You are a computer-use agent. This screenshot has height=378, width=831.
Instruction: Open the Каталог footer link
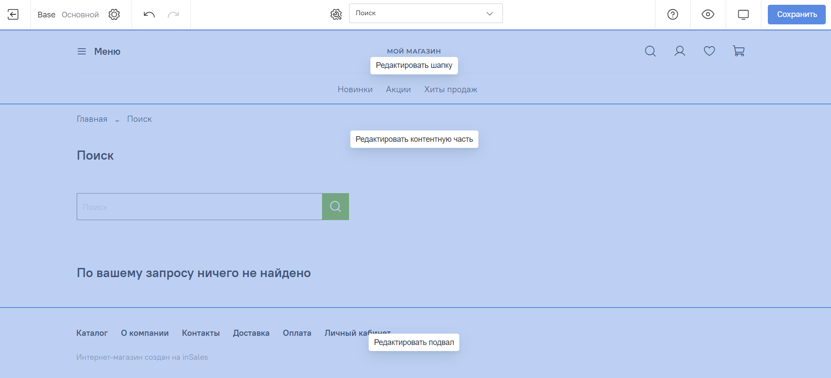point(92,333)
